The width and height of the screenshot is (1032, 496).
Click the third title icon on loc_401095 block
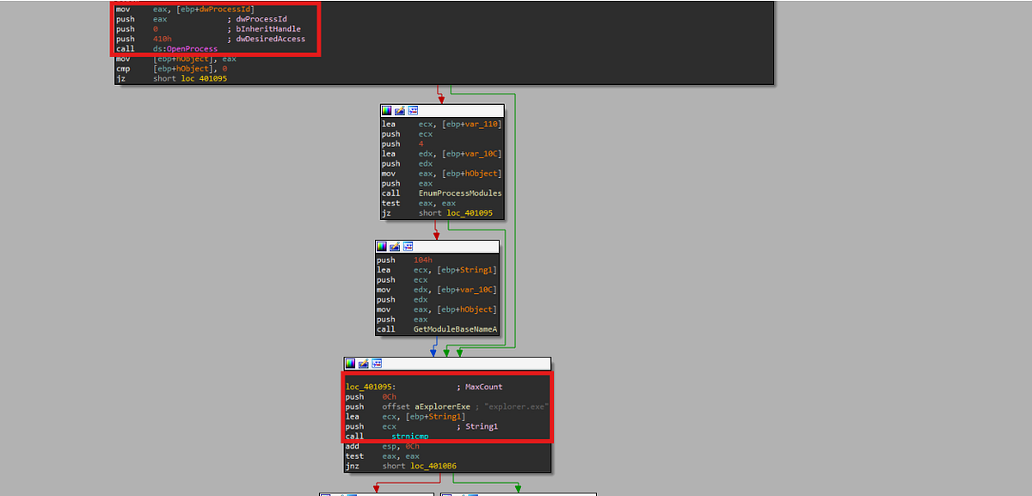click(x=377, y=364)
